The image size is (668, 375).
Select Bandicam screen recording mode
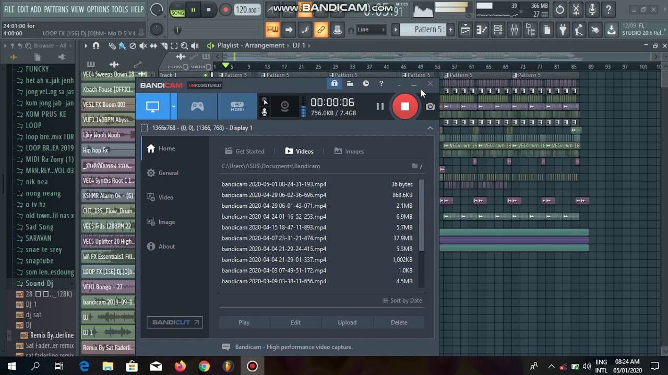[152, 107]
